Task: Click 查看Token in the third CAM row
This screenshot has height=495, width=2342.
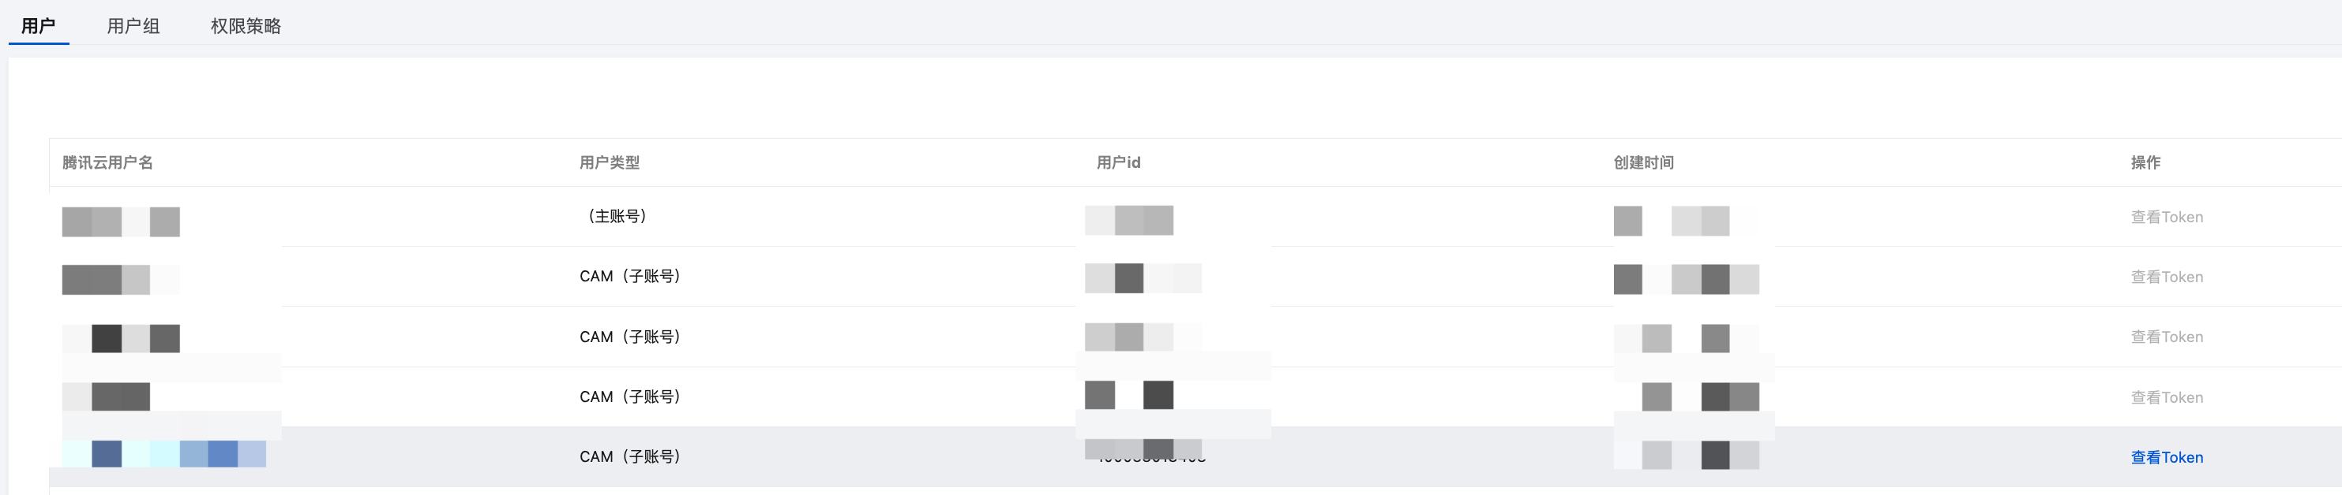Action: (2166, 398)
